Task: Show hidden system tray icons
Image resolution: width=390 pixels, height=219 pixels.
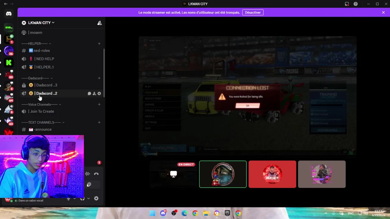Action: (326, 213)
